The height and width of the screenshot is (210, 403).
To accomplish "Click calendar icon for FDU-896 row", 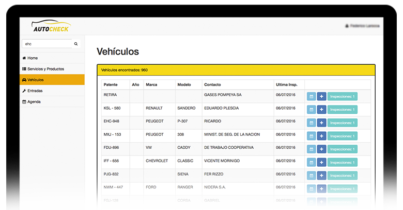I will coord(311,149).
